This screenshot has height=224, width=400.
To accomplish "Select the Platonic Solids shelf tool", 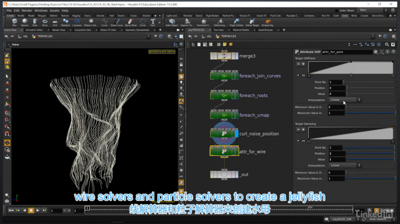I will (x=91, y=22).
